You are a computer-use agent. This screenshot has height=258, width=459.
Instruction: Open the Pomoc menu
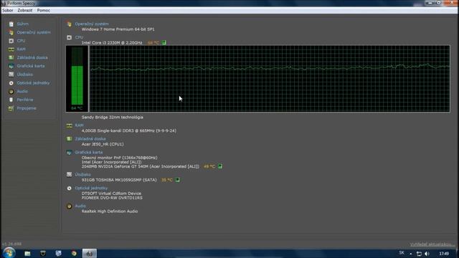point(43,10)
